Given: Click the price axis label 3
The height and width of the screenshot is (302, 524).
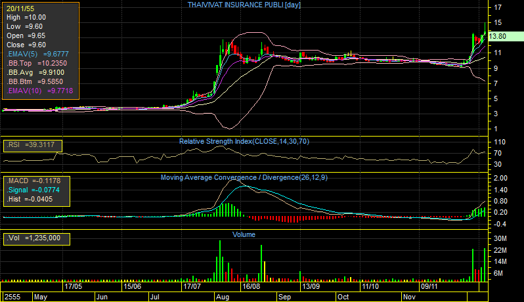Looking at the screenshot, I should pyautogui.click(x=496, y=114).
